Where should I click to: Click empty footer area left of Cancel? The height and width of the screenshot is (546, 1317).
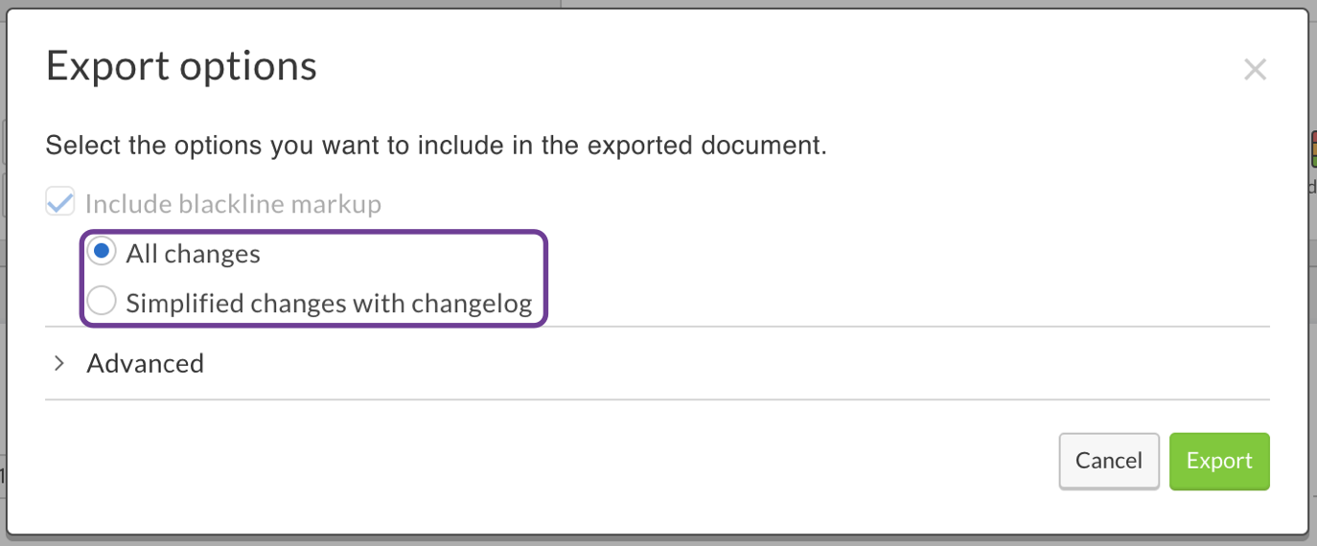(x=575, y=462)
